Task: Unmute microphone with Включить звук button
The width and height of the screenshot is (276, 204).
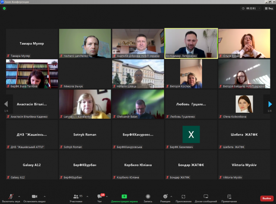Action: [11, 198]
